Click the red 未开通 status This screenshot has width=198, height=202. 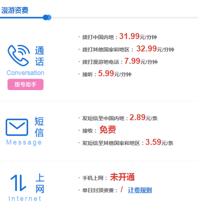(x=122, y=177)
